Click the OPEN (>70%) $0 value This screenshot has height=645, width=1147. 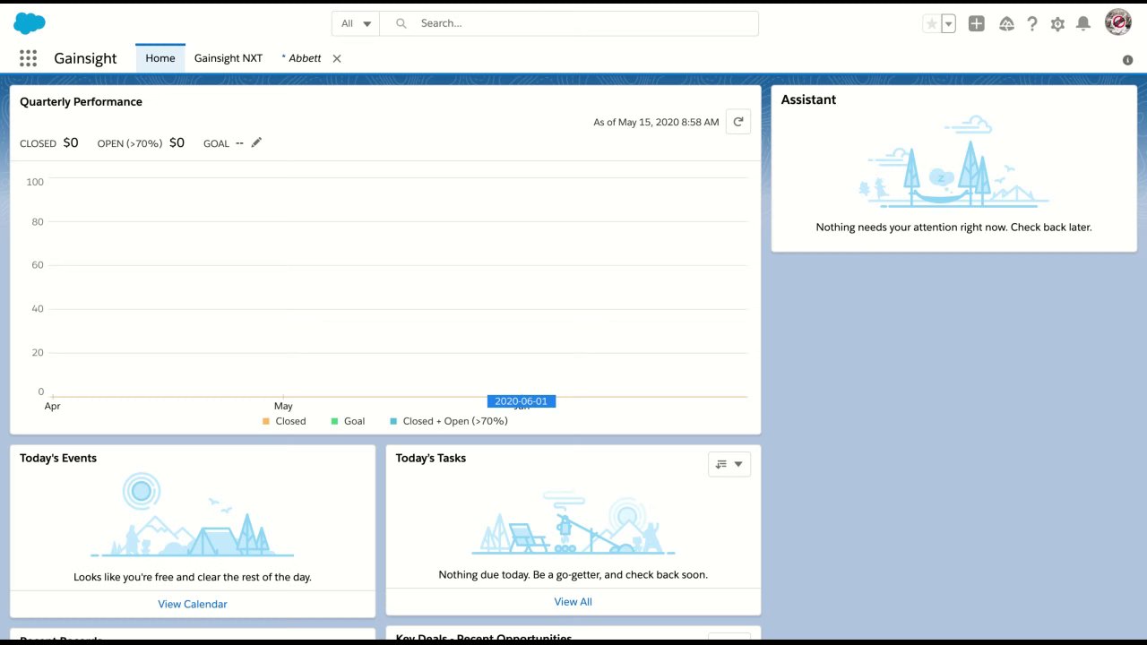tap(177, 142)
